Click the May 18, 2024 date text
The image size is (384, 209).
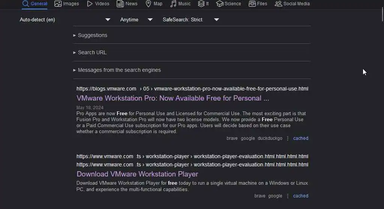coord(90,108)
